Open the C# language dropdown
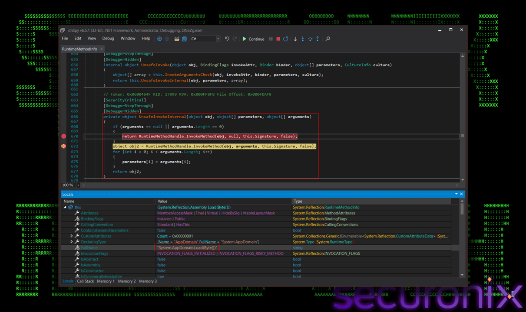Image resolution: width=526 pixels, height=312 pixels. (218, 39)
